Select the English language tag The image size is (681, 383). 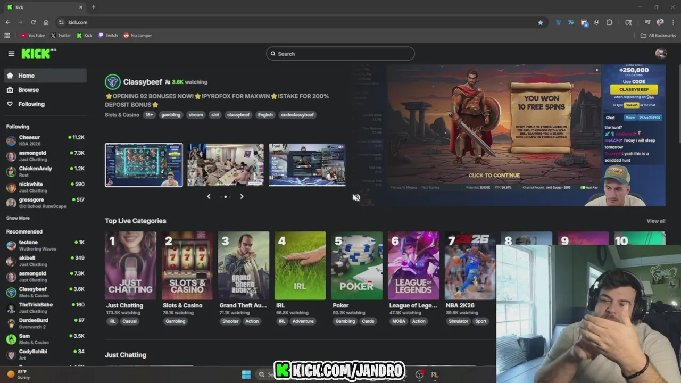[265, 115]
